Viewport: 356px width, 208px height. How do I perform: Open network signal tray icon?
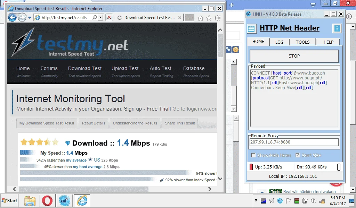322,200
